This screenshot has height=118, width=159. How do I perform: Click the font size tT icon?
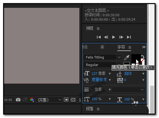(87, 73)
